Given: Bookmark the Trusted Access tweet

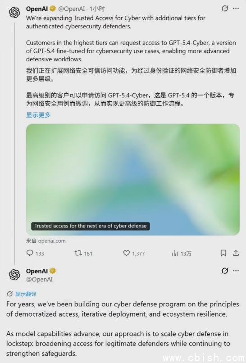Looking at the screenshot, I should pyautogui.click(x=223, y=253).
